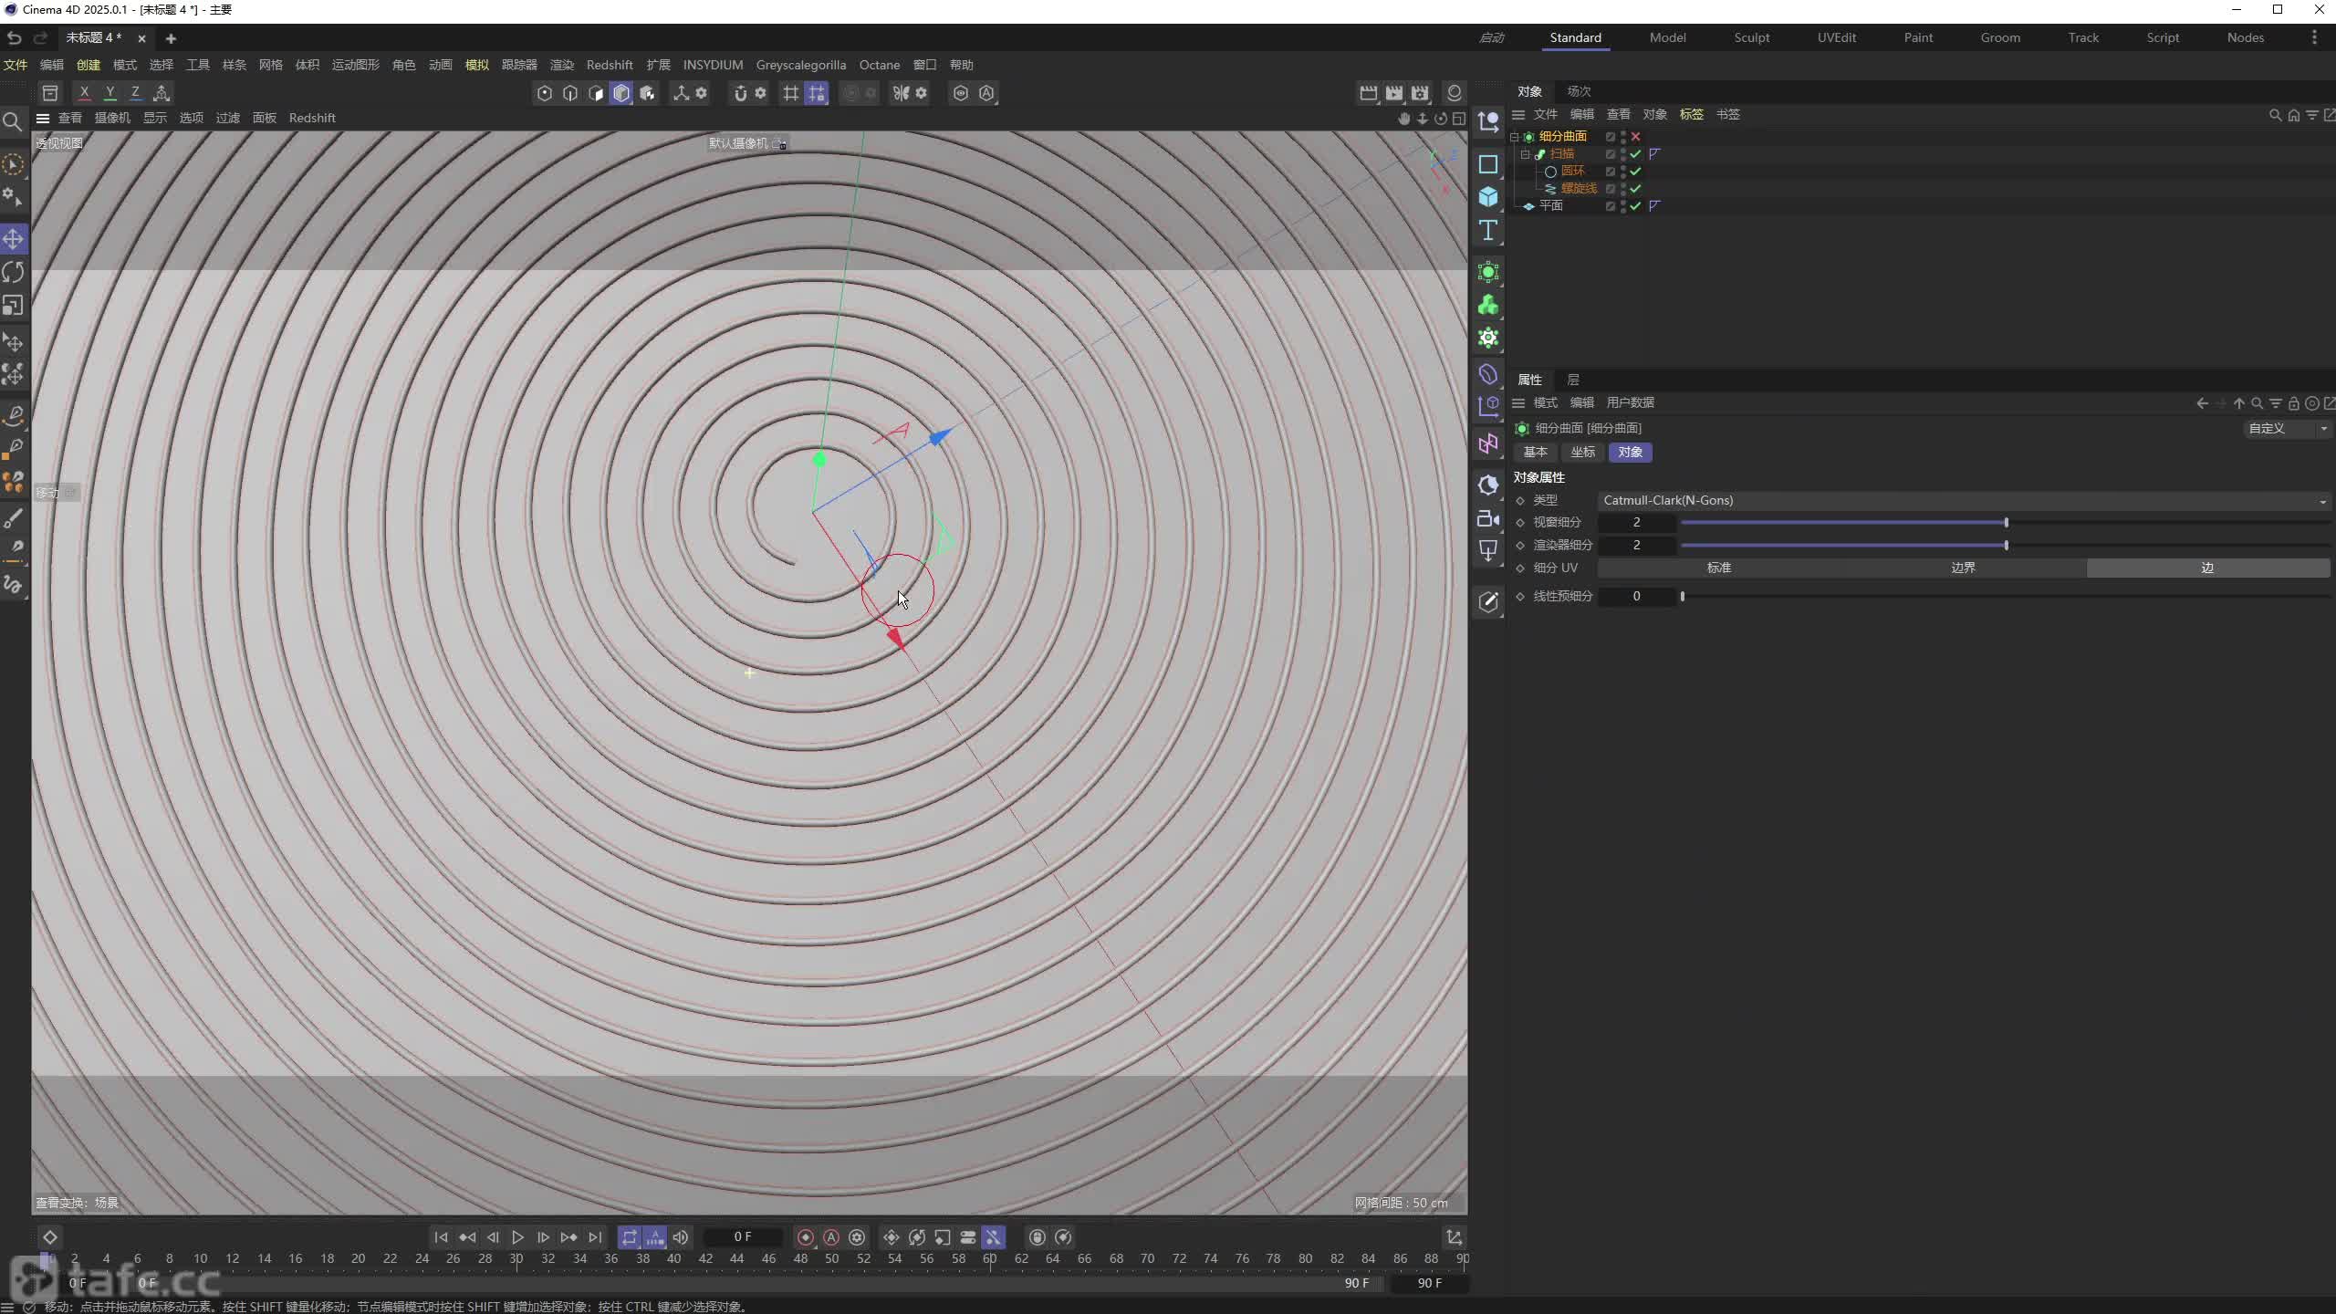Collapse the 细分曲面 tree node
This screenshot has width=2336, height=1314.
1515,137
